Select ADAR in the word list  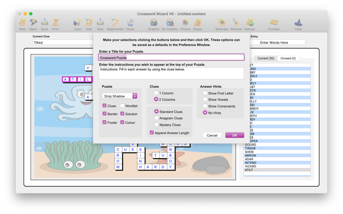pos(277,159)
